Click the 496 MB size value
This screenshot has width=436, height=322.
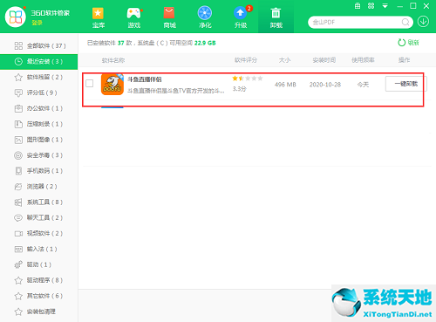pyautogui.click(x=285, y=85)
